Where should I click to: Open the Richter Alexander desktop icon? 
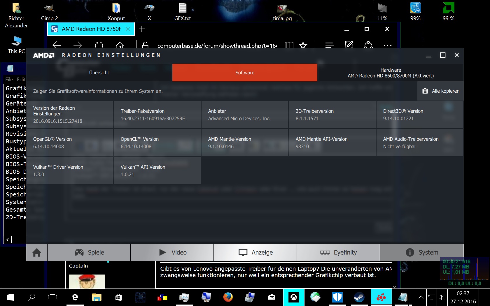coord(16,16)
